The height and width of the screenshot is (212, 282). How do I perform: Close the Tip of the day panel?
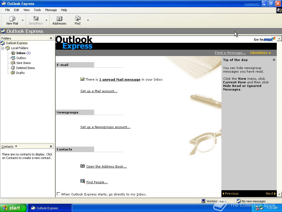coord(274,60)
